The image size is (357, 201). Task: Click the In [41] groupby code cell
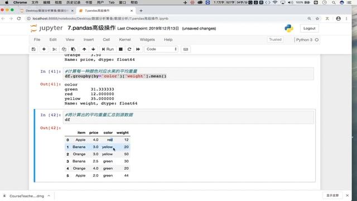(x=189, y=74)
